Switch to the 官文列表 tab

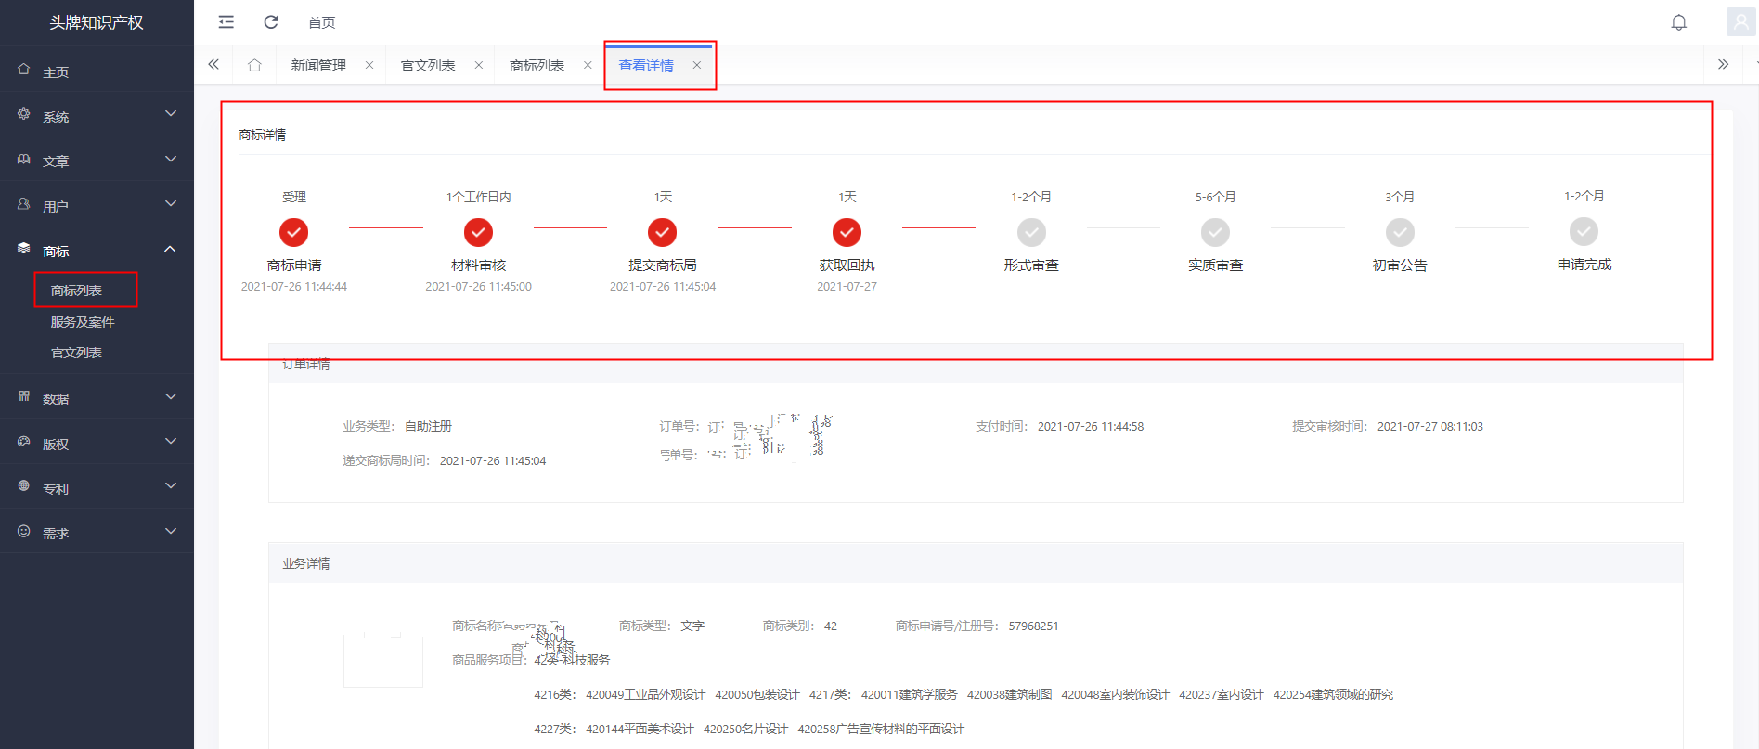pos(428,65)
